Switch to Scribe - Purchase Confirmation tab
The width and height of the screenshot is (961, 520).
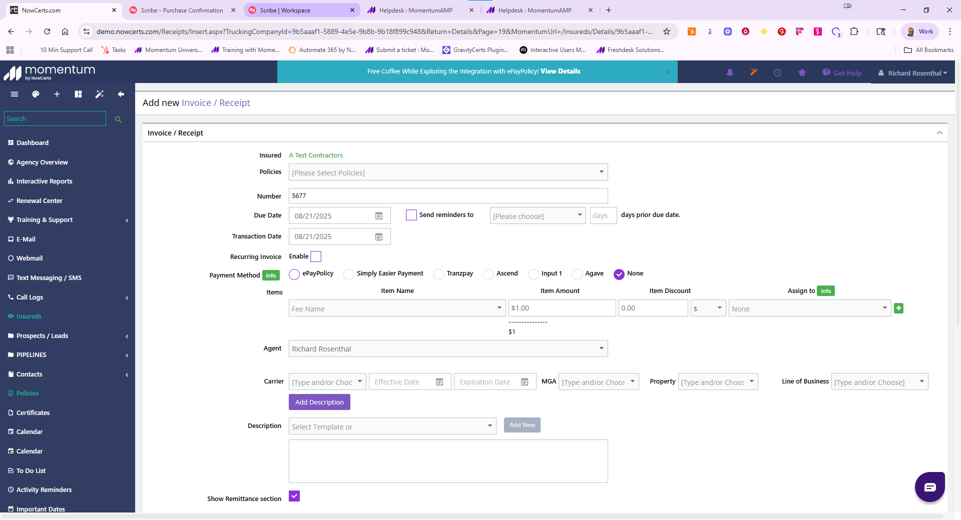[182, 10]
